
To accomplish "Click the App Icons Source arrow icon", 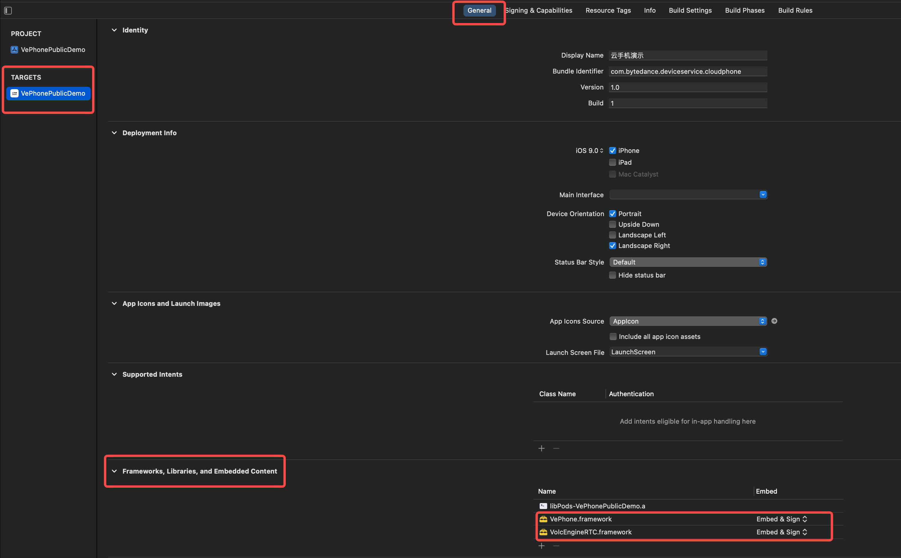I will click(x=774, y=321).
